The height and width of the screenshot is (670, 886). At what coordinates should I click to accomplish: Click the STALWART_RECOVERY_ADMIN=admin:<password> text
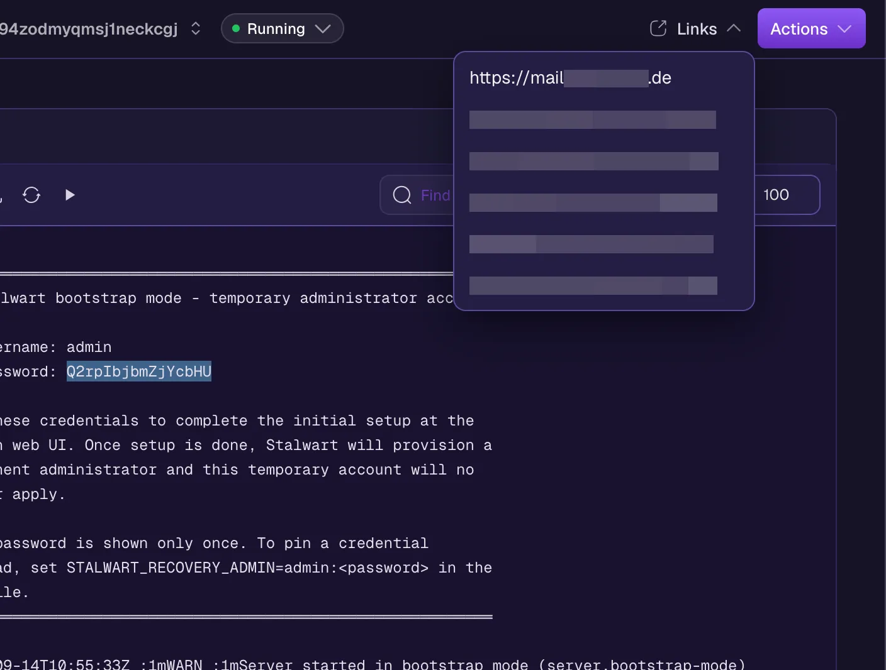tap(247, 568)
